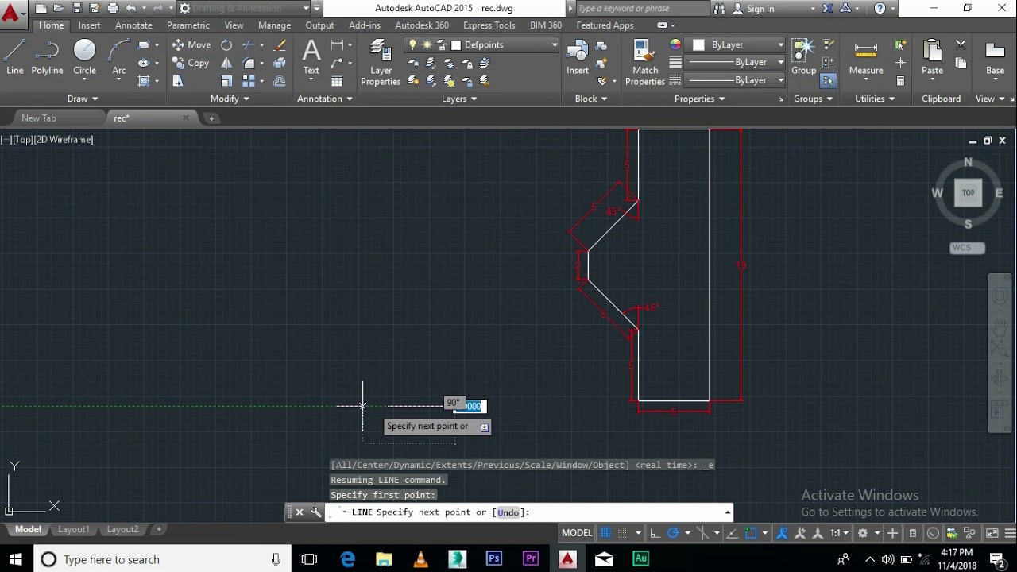This screenshot has height=572, width=1017.
Task: Open the New Tab drawing tab
Action: (x=39, y=118)
